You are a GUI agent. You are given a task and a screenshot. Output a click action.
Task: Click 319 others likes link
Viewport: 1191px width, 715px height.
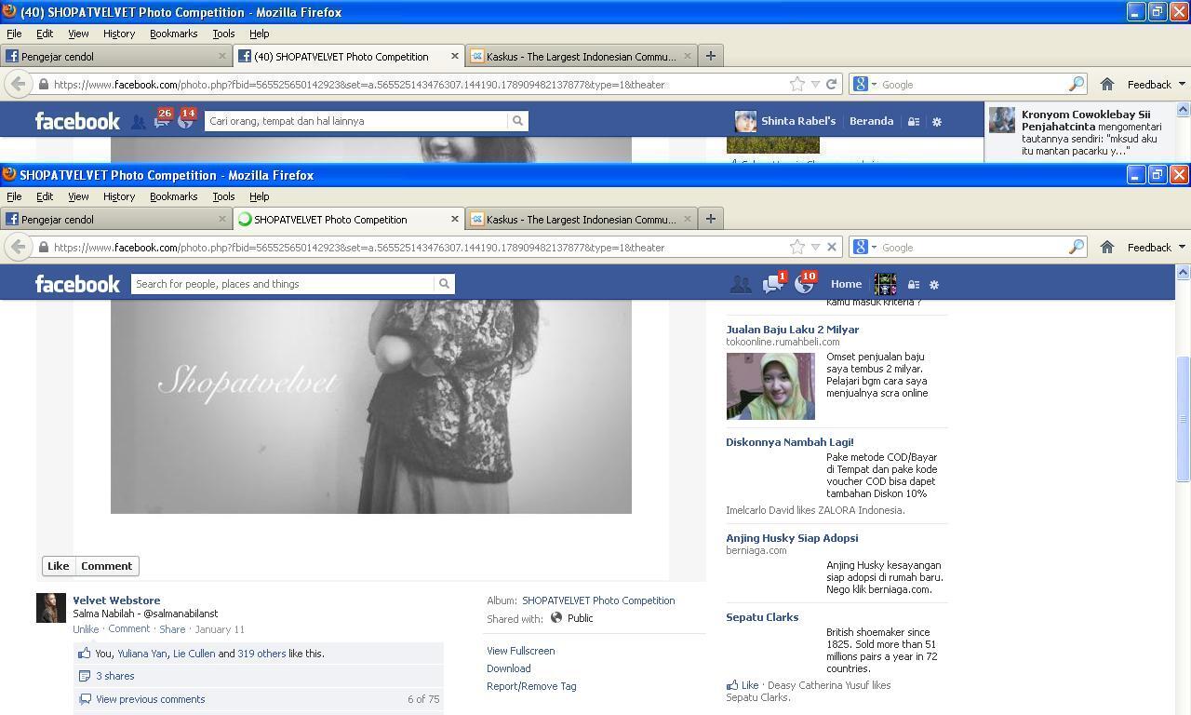pyautogui.click(x=261, y=654)
